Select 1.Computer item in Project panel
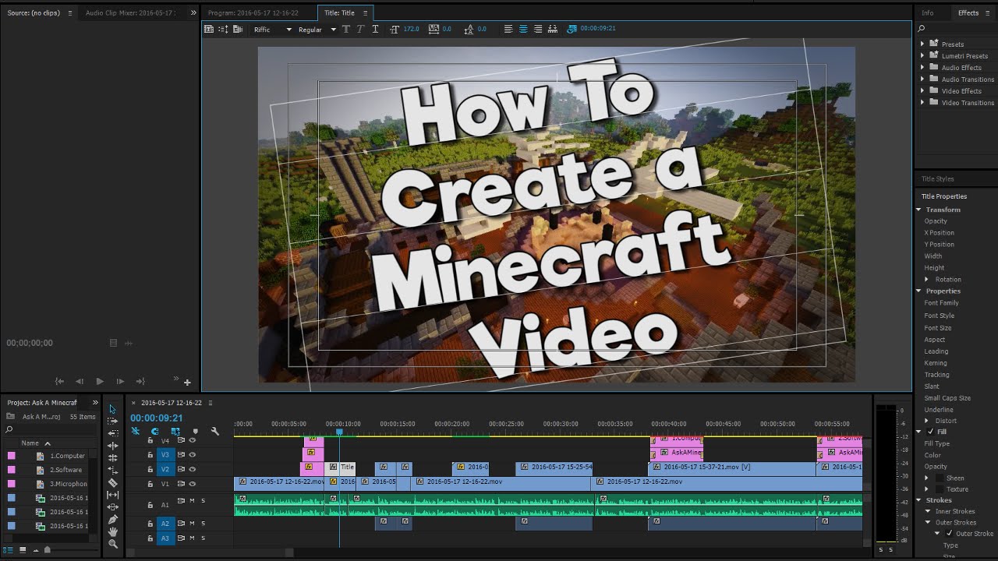998x561 pixels. tap(67, 456)
